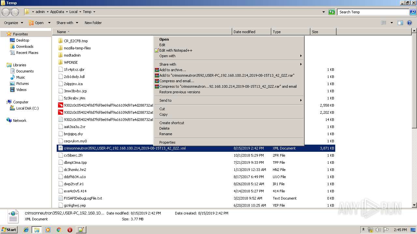This screenshot has height=234, width=417.
Task: Open Downloads in Favorites
Action: 25,46
